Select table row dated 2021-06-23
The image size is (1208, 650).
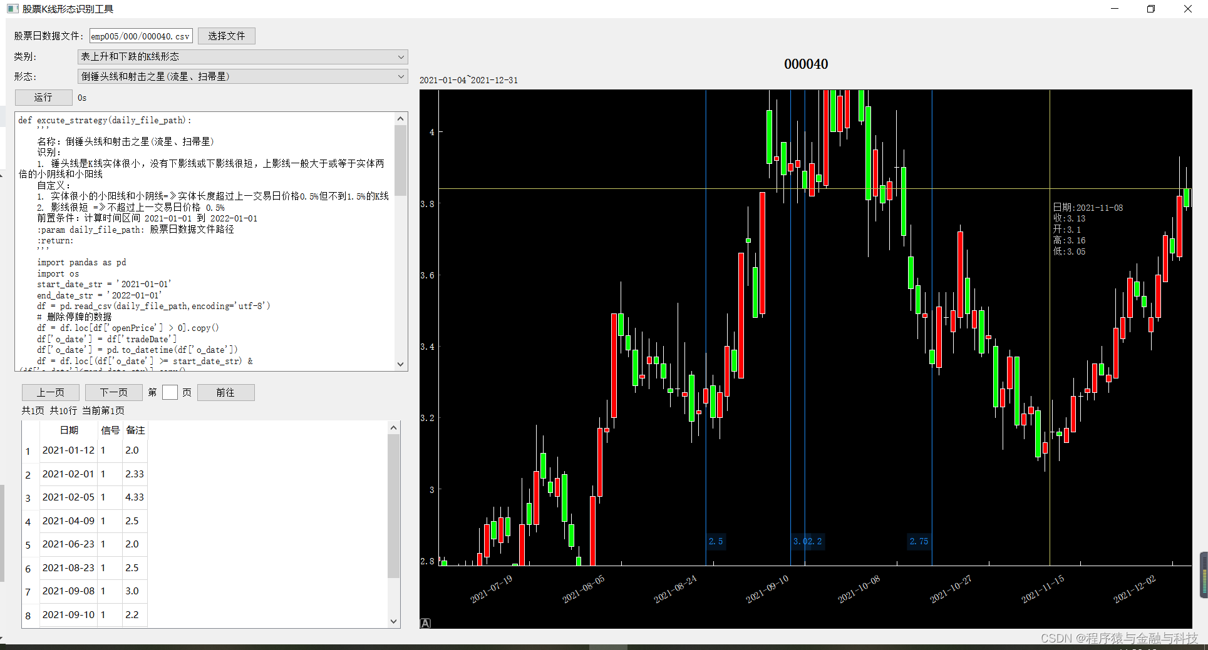85,544
